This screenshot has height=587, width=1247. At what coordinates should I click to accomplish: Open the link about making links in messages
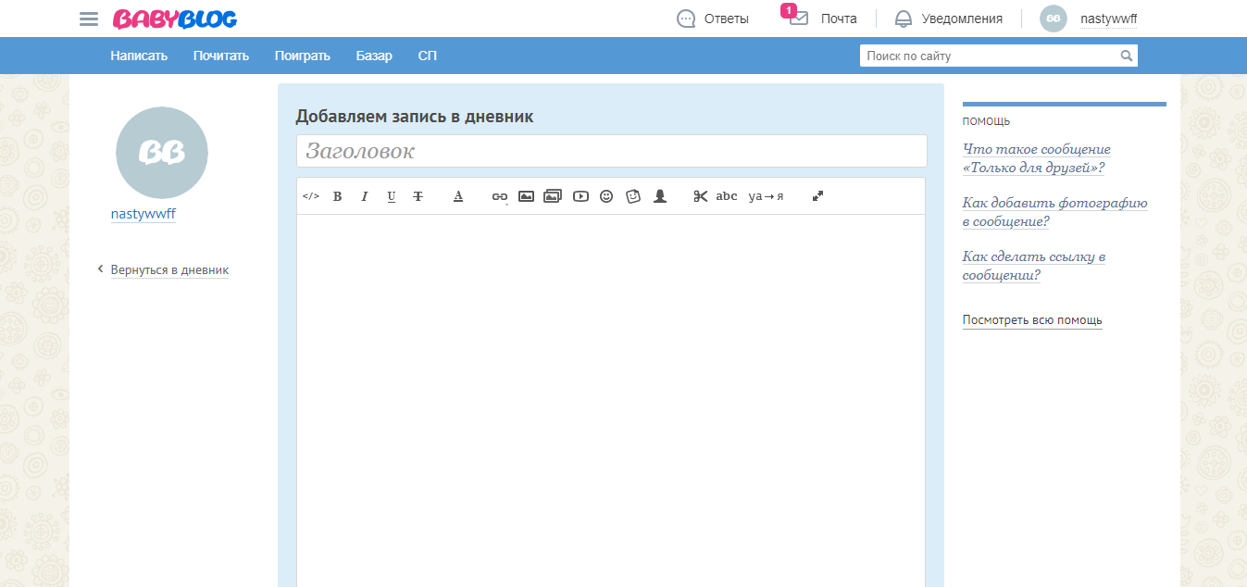click(1034, 266)
